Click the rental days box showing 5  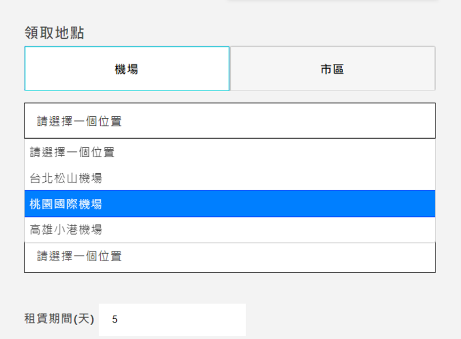pyautogui.click(x=172, y=320)
